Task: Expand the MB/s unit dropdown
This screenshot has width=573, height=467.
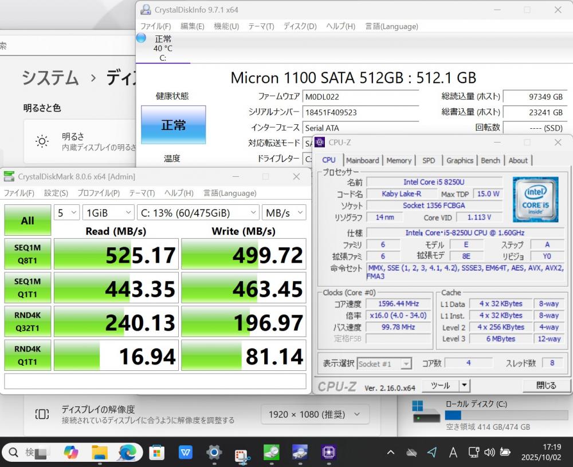Action: [284, 213]
